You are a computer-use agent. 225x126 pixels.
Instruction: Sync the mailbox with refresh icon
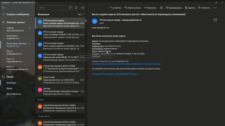(76, 8)
